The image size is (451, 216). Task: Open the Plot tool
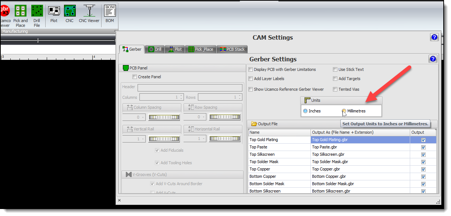(54, 15)
